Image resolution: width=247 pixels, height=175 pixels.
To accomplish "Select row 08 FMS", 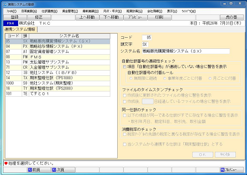I will [58, 57].
